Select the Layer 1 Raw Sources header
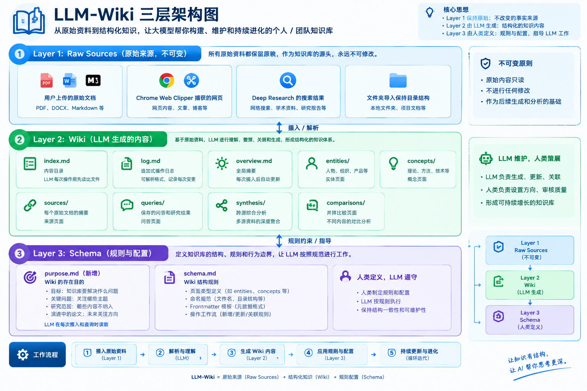Screen dimensions: 587x391 coord(105,54)
